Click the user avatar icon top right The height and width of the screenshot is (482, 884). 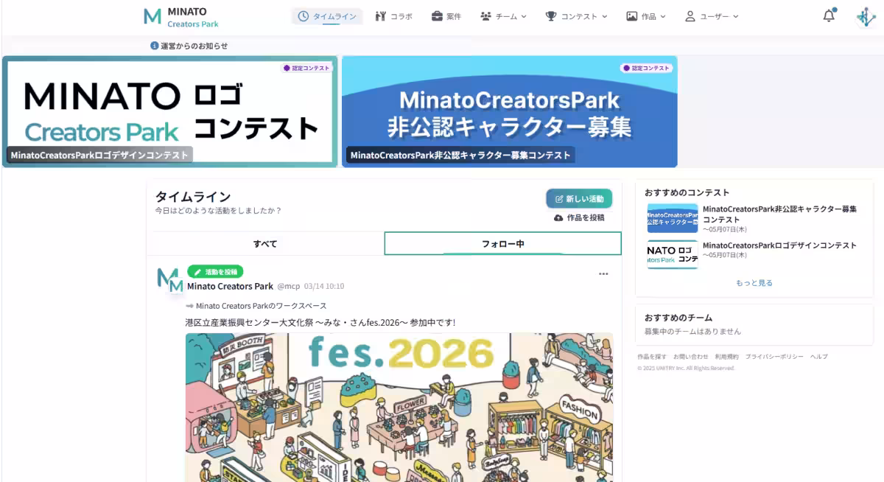coord(865,15)
